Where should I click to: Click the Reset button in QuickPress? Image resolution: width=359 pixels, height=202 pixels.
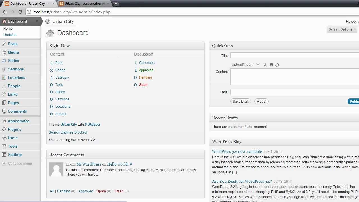coord(261,102)
